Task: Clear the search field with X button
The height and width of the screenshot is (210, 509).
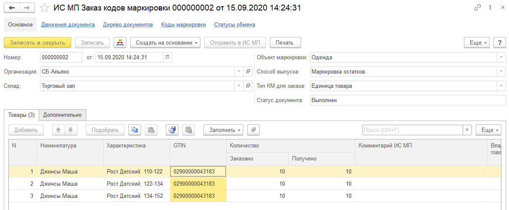Action: (x=467, y=130)
